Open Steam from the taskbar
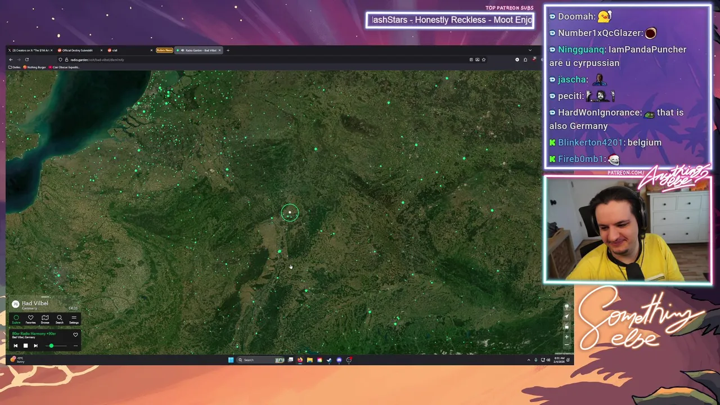 (x=329, y=360)
